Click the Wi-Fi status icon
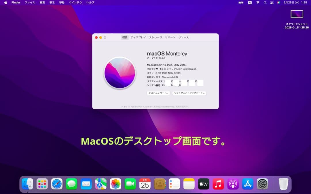 click(x=258, y=3)
